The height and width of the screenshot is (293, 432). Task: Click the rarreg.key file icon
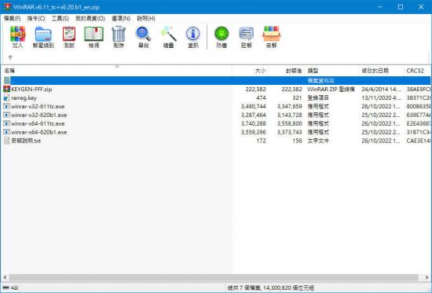6,97
